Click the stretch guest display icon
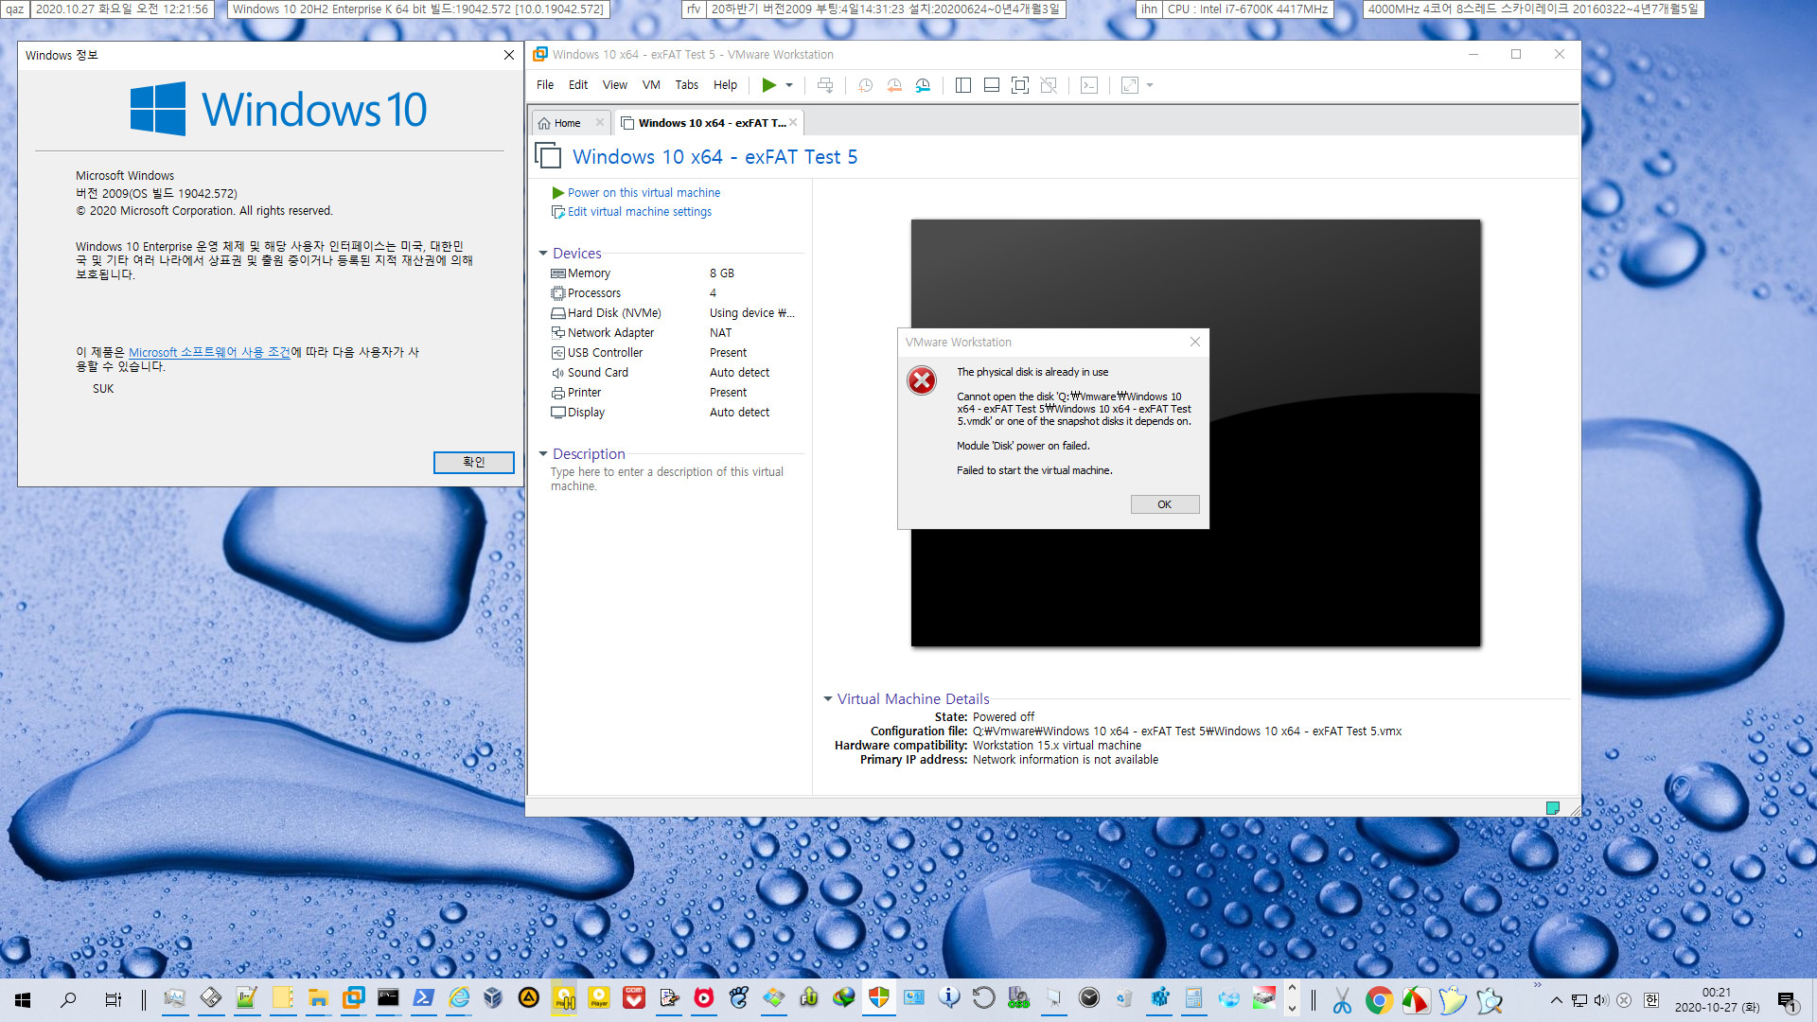 click(1130, 85)
